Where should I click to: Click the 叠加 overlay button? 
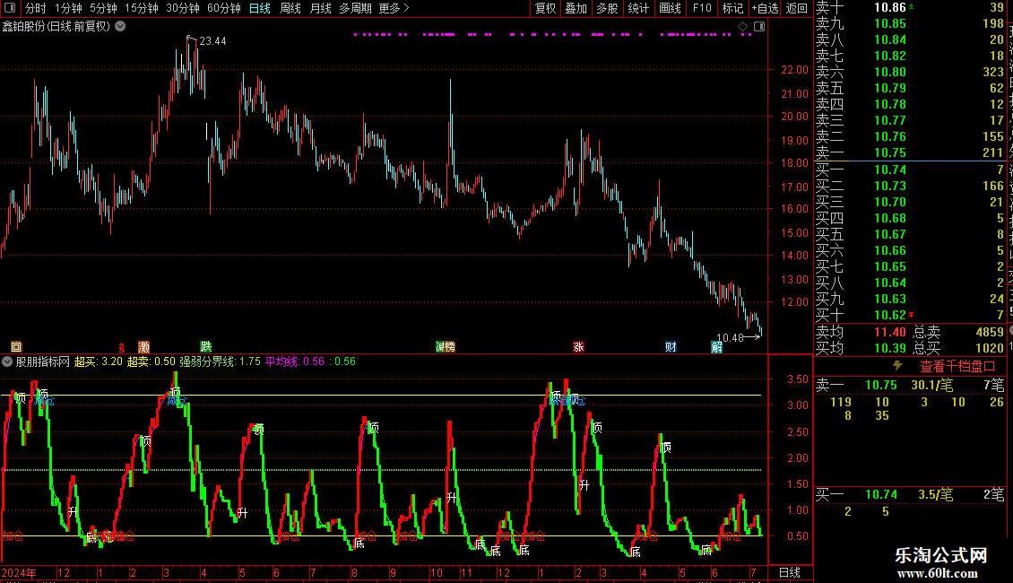(576, 8)
